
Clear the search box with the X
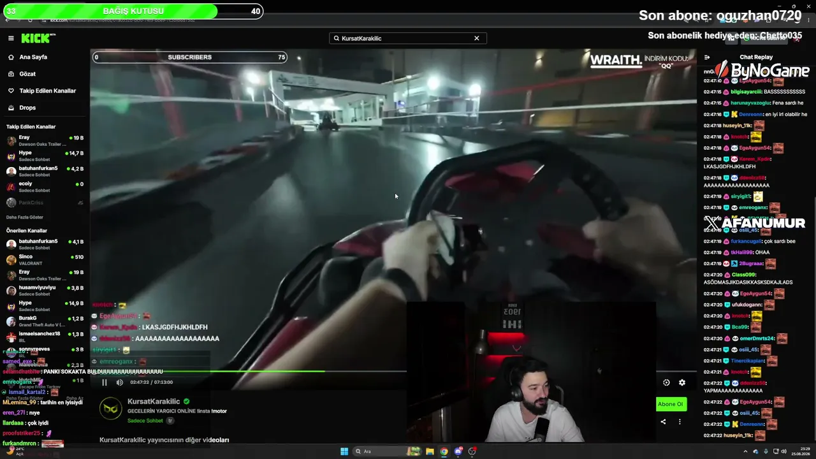coord(476,38)
